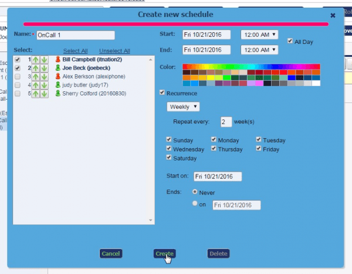Click the Delete button
The image size is (352, 274).
[x=218, y=254]
